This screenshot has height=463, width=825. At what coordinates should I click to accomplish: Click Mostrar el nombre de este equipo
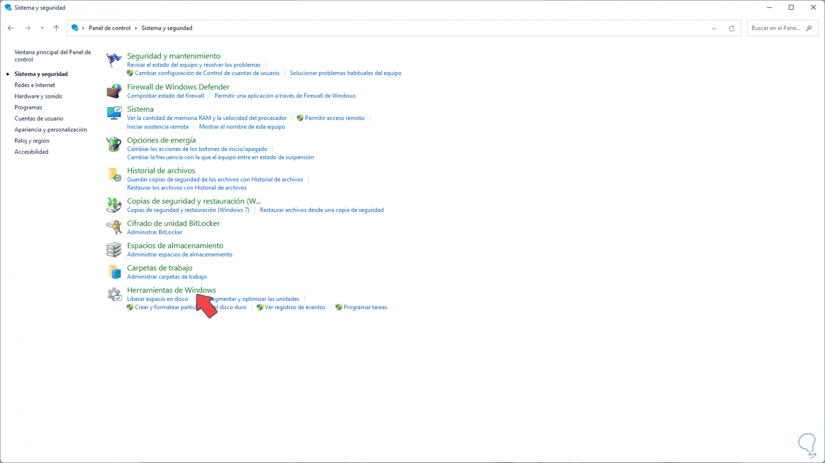(242, 127)
